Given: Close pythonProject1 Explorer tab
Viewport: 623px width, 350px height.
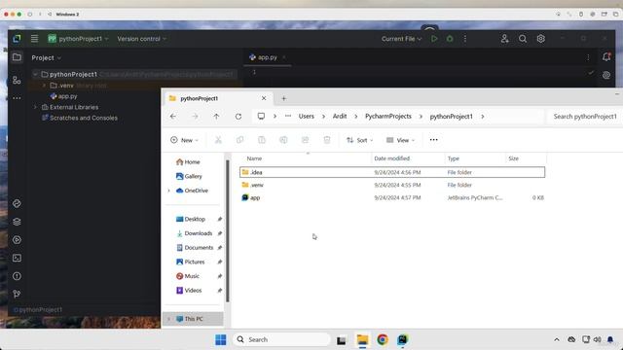Looking at the screenshot, I should (264, 98).
